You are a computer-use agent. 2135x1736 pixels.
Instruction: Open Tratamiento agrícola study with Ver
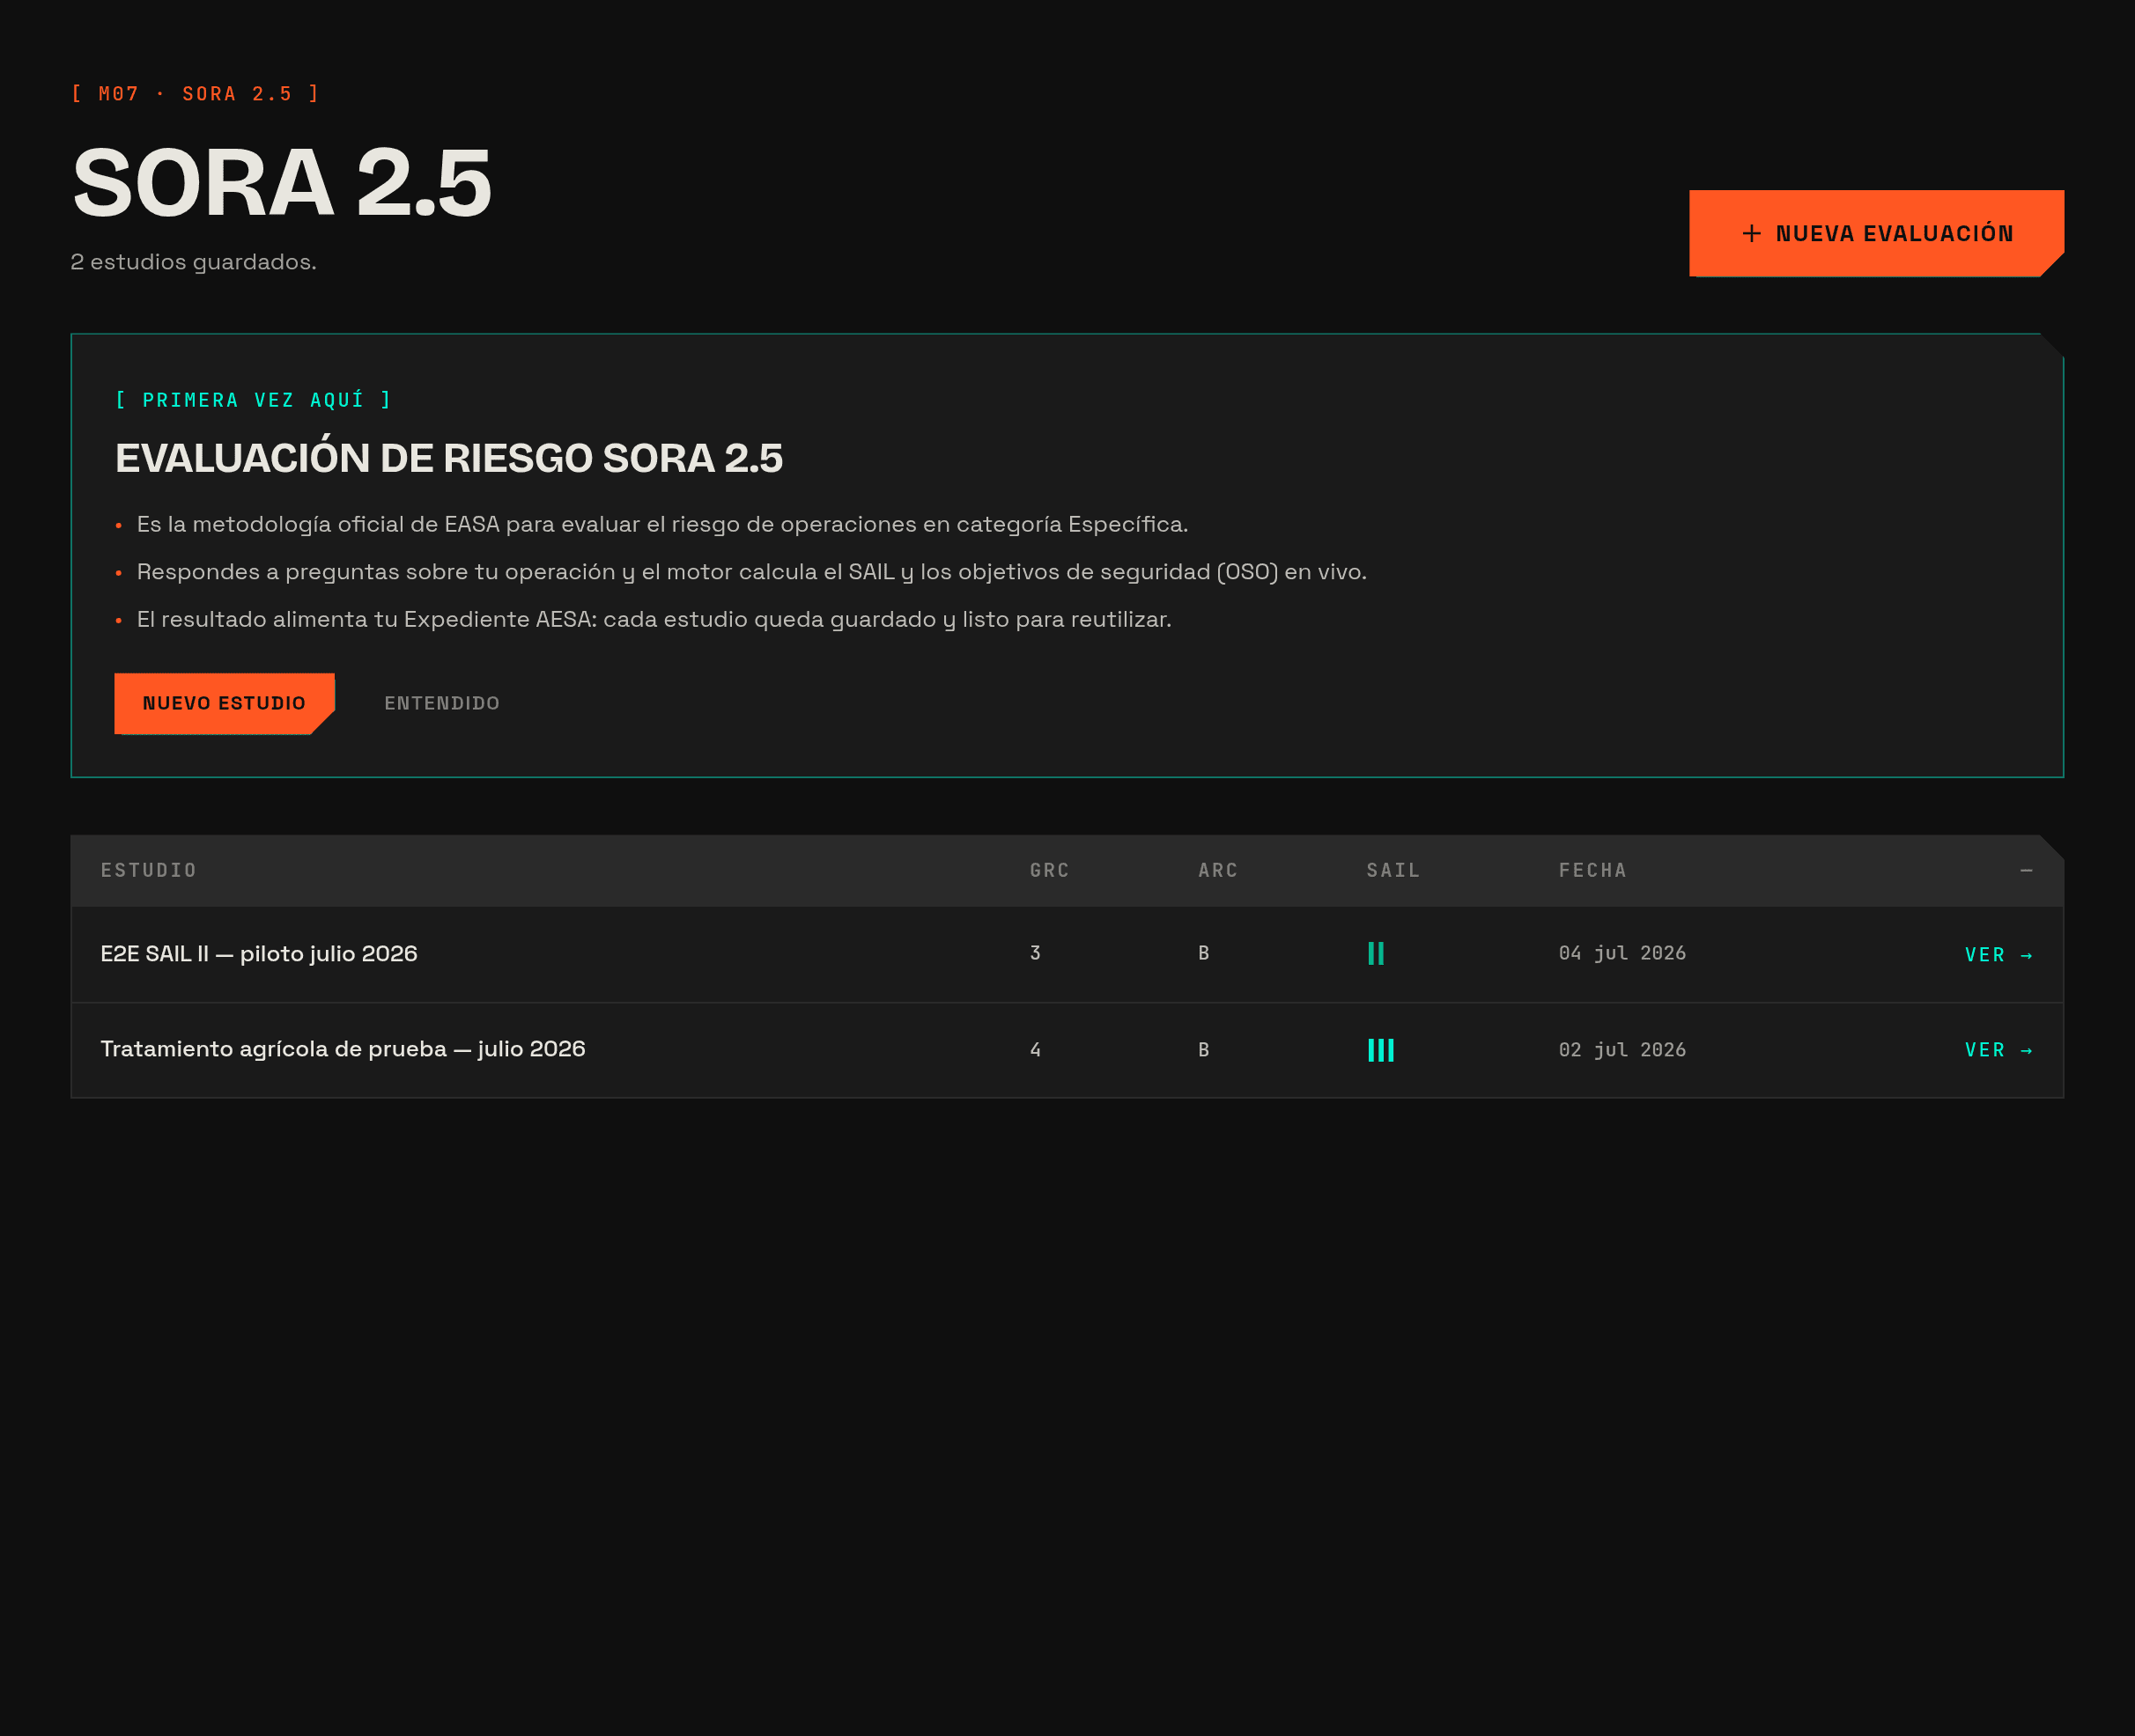coord(1998,1050)
